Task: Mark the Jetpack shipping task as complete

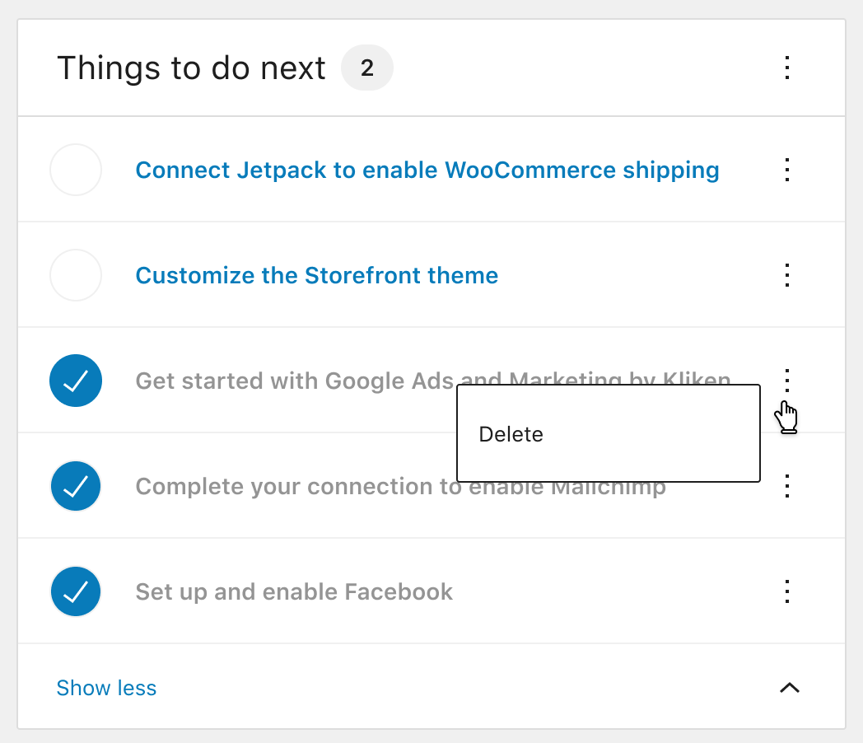Action: point(75,170)
